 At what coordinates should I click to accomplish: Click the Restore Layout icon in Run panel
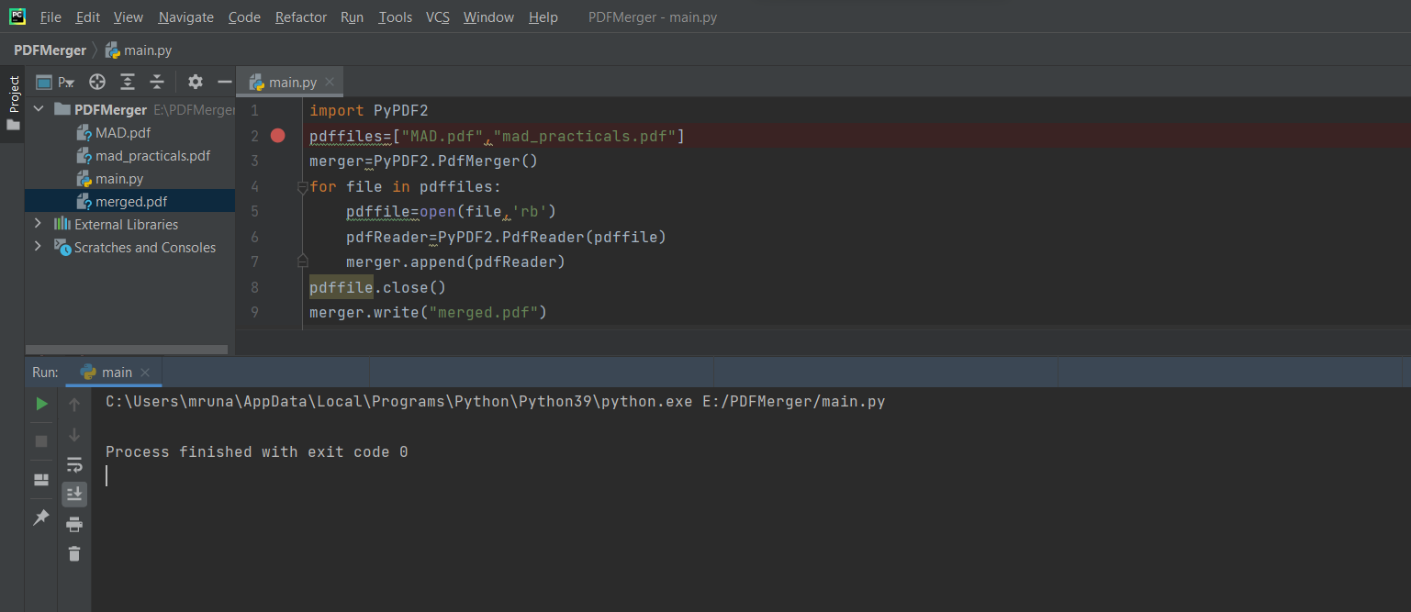pyautogui.click(x=41, y=480)
